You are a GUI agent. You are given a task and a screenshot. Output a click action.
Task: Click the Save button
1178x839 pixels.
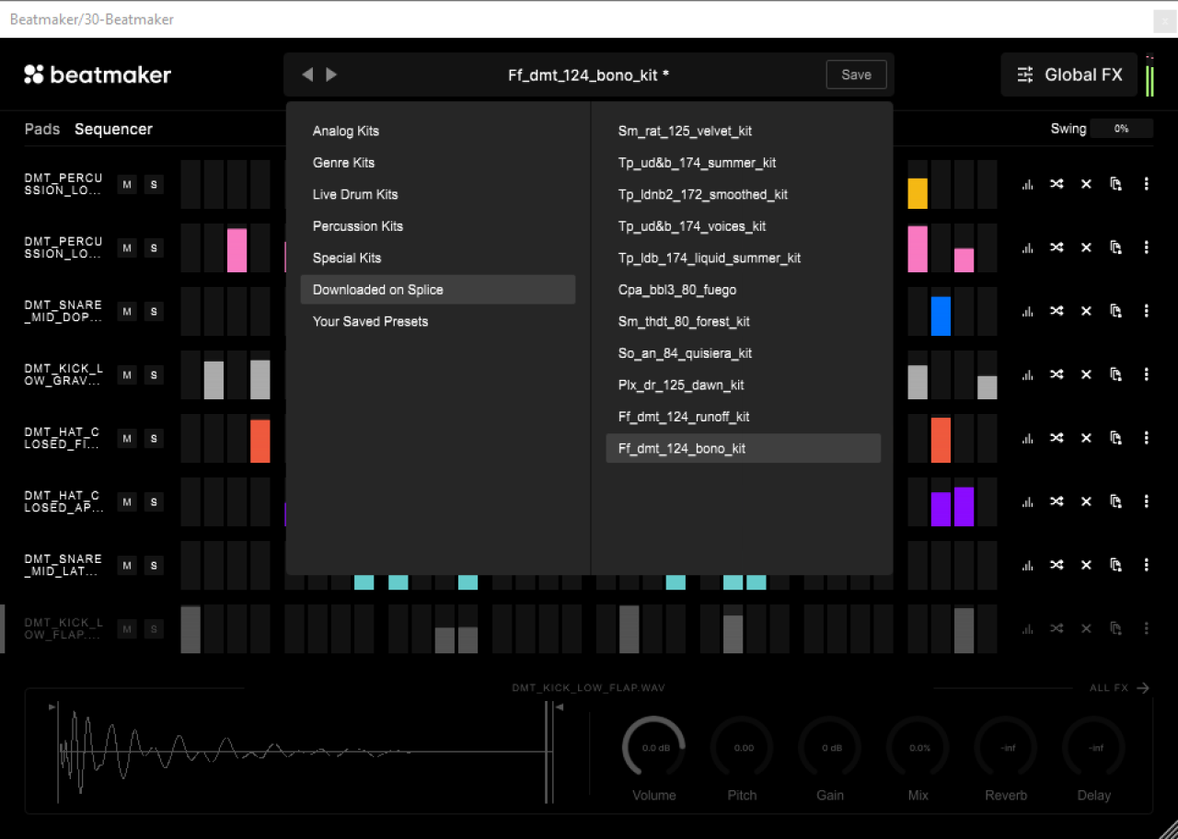point(856,75)
